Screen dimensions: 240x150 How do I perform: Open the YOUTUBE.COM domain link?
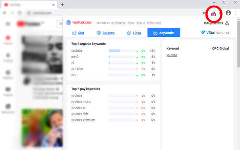click(x=82, y=22)
